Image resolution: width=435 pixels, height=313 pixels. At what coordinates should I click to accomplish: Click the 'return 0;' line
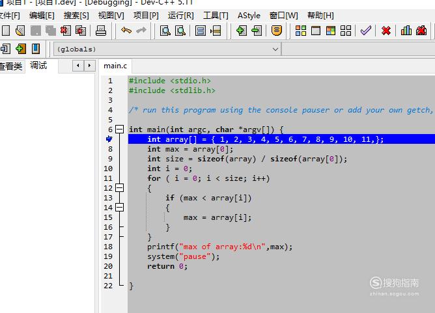coord(167,266)
